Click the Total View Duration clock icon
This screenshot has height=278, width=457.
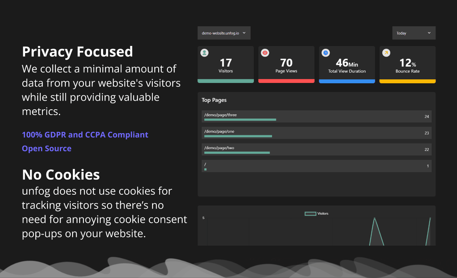326,53
